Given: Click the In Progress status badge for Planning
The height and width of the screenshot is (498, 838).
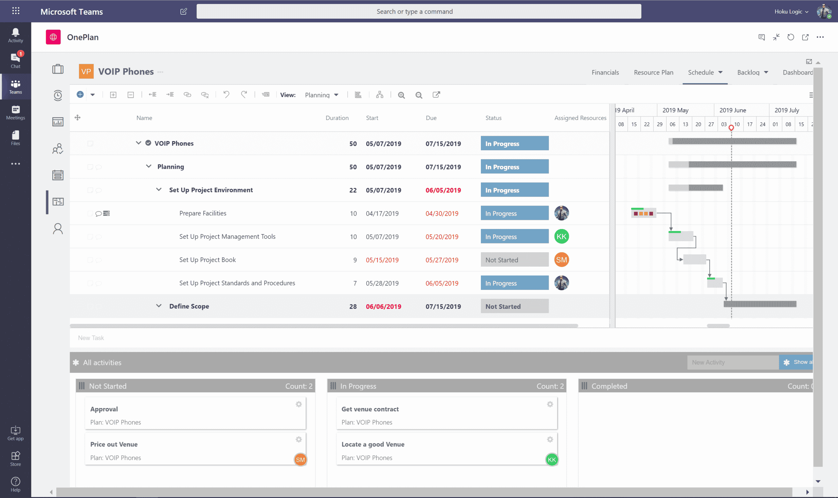Looking at the screenshot, I should click(514, 167).
